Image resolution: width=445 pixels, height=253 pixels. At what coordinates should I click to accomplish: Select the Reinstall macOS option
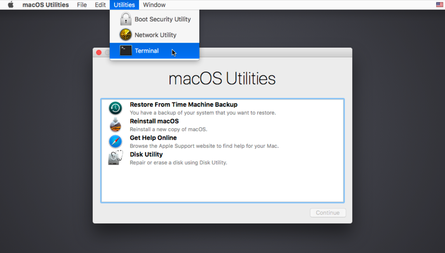pos(222,125)
